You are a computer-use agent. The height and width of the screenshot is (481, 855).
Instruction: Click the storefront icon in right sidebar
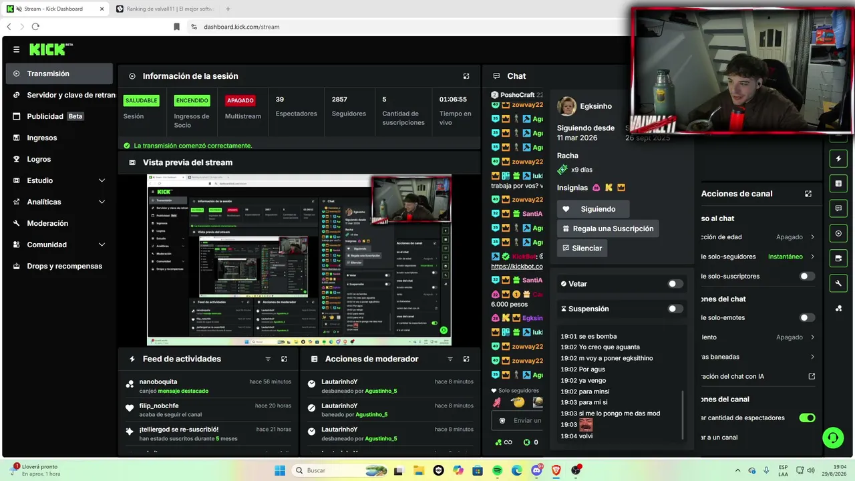pos(839,258)
